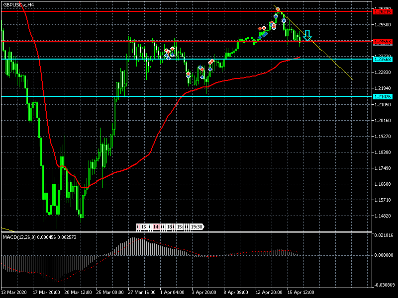Click the 0.000000 MACD scale value
The image size is (398, 298).
click(385, 255)
